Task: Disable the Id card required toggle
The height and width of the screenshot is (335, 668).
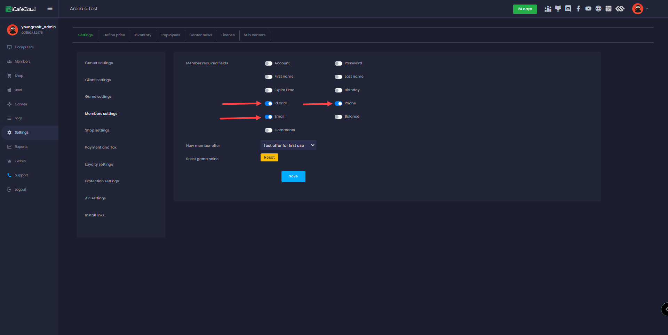Action: [268, 103]
